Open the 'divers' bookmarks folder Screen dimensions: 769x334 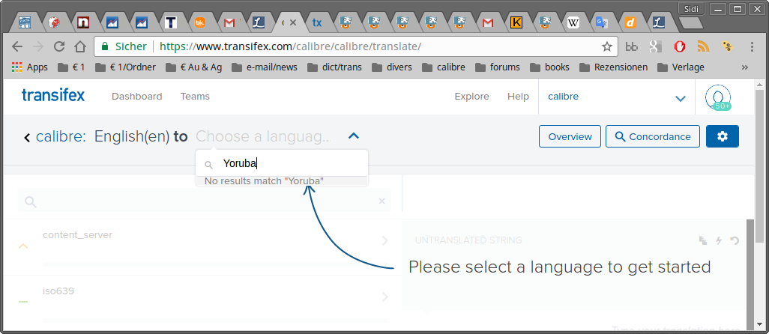(392, 67)
